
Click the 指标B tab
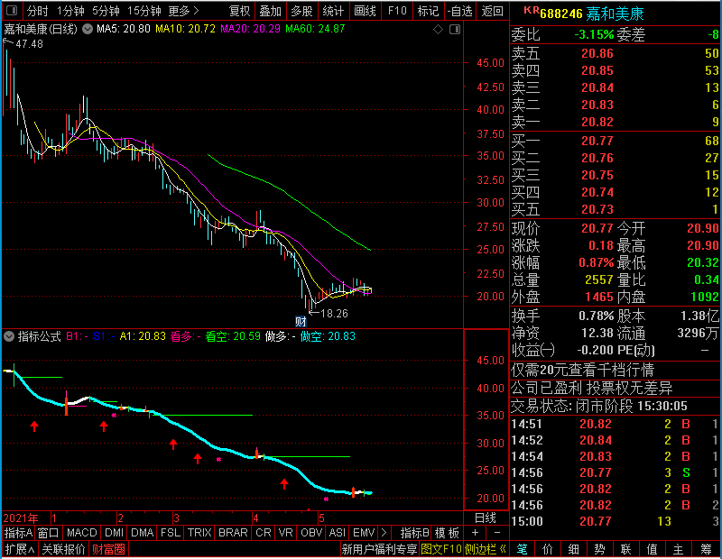(x=415, y=533)
